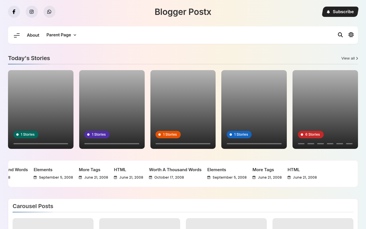Open Worth A Thousand Words post
This screenshot has width=366, height=229.
[x=175, y=170]
